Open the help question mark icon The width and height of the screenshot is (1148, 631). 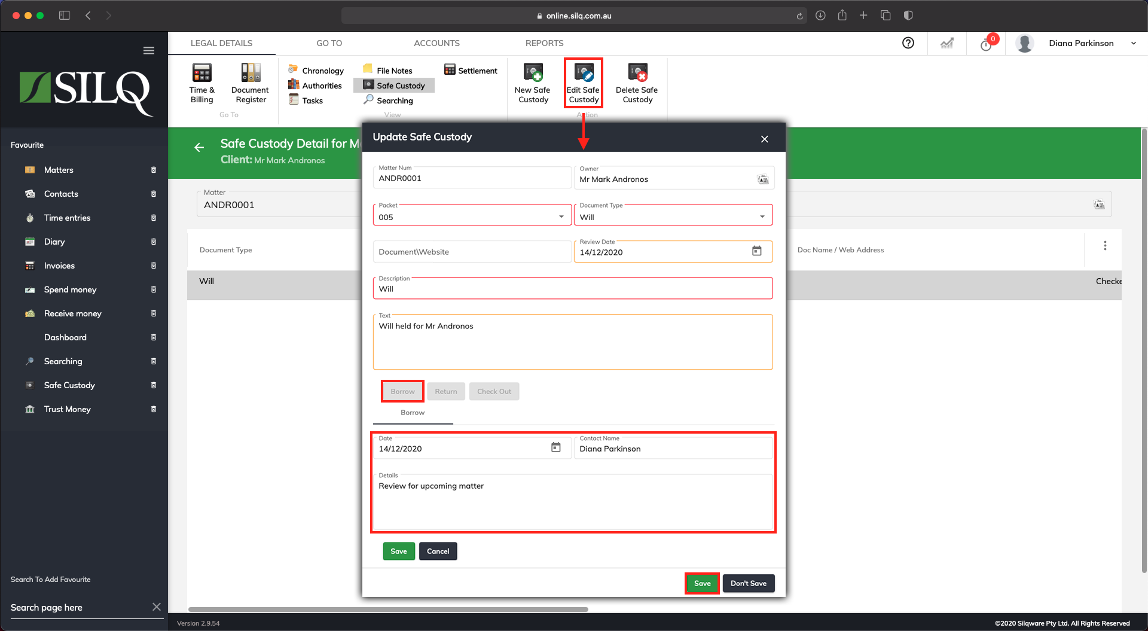(908, 43)
